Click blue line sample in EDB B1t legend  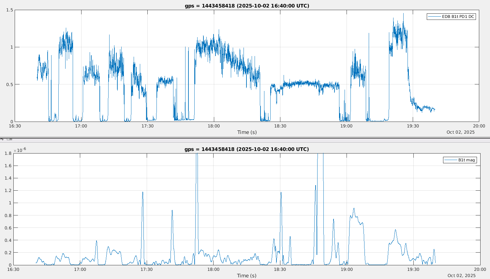(x=434, y=17)
